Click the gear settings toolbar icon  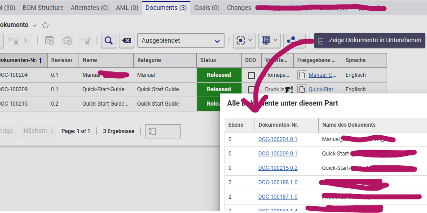[68, 40]
